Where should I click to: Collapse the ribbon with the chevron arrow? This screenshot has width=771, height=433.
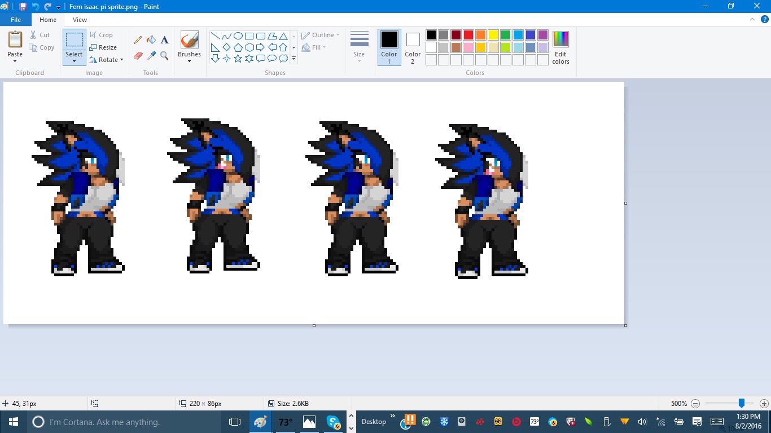752,19
